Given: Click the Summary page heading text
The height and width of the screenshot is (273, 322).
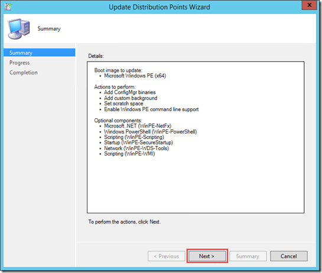Looking at the screenshot, I should pyautogui.click(x=49, y=29).
